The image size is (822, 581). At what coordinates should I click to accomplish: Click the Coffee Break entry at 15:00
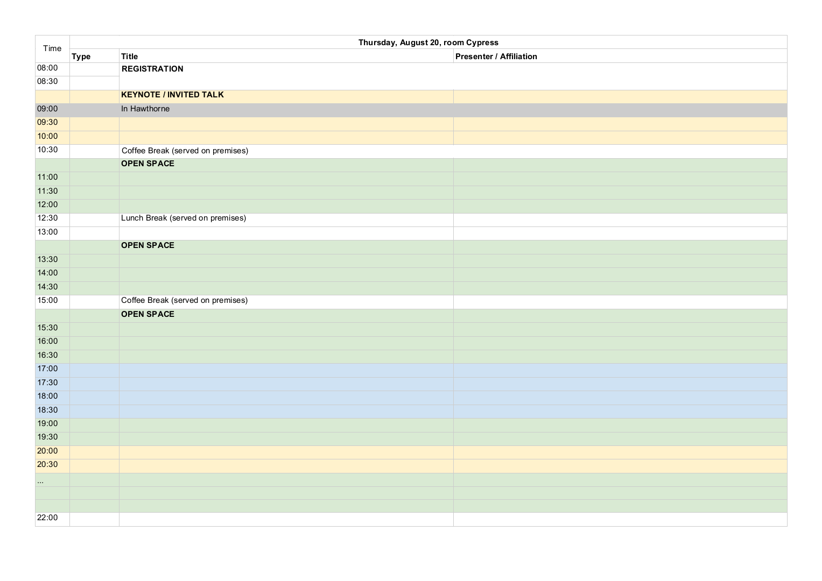click(x=184, y=300)
